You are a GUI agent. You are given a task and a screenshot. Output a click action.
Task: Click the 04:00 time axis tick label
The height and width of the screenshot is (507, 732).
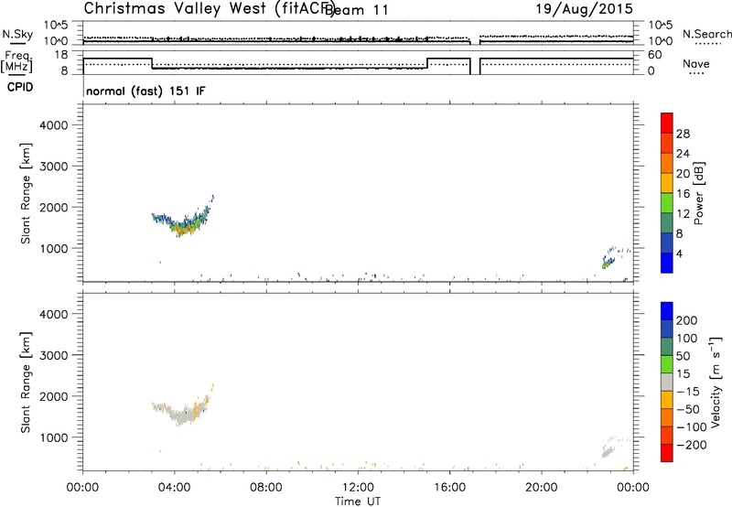tap(174, 488)
